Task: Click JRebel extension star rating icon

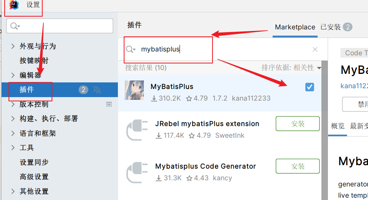Action: 192,136
